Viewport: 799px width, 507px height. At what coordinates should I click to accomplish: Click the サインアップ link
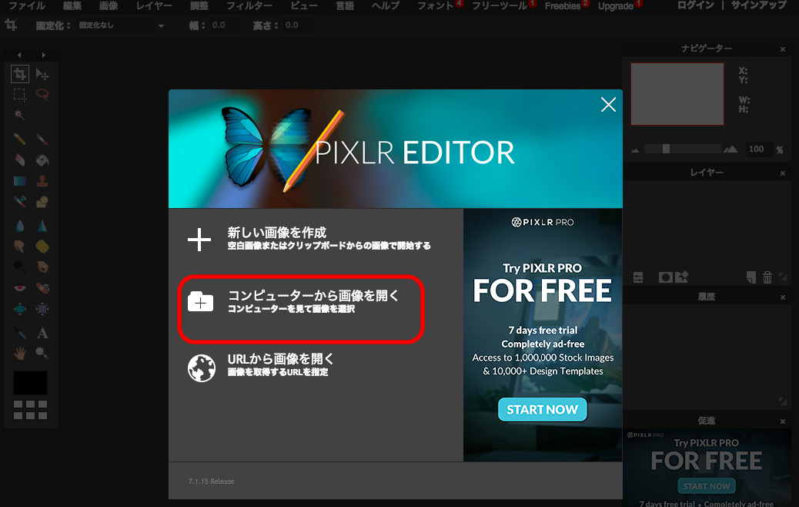(759, 5)
